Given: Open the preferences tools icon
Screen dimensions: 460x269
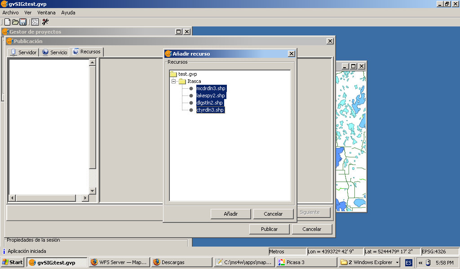Looking at the screenshot, I should [x=45, y=22].
